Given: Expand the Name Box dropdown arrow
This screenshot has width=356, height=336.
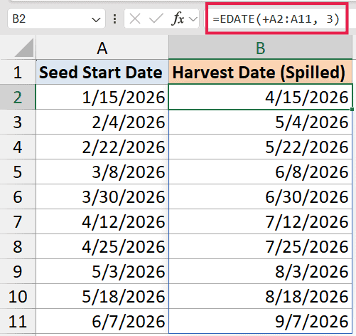Looking at the screenshot, I should (x=96, y=19).
